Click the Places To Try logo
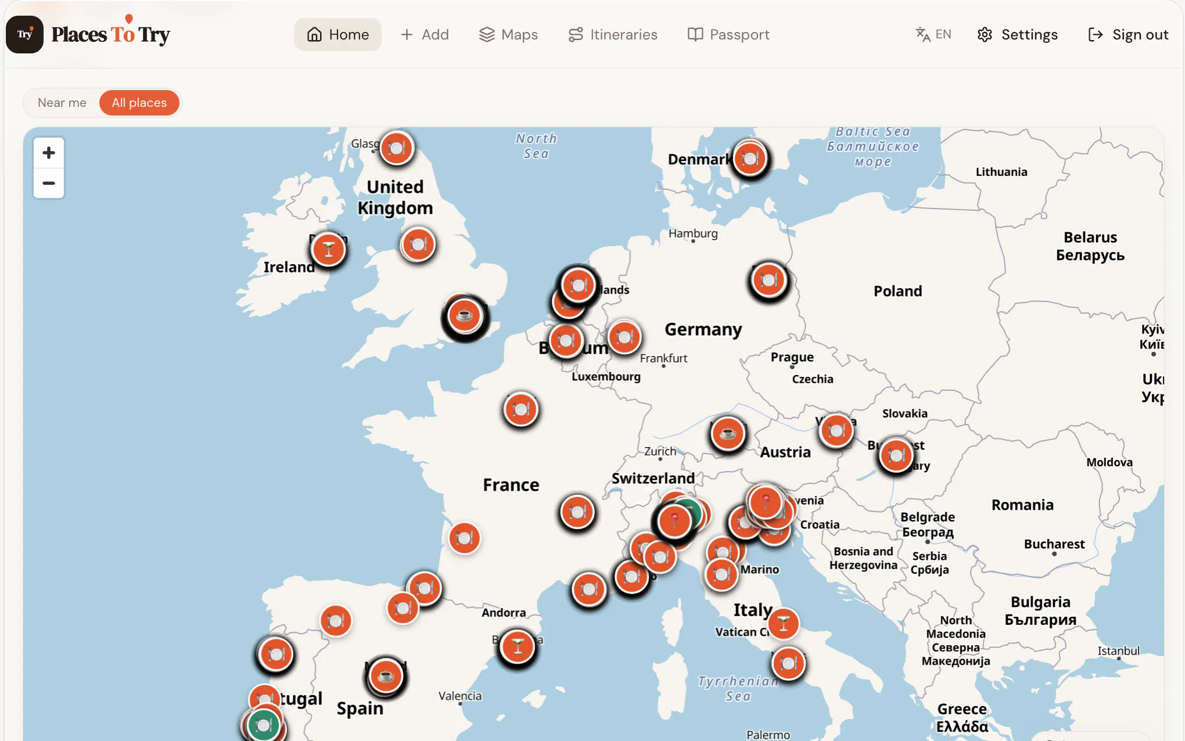This screenshot has height=741, width=1185. click(x=88, y=34)
